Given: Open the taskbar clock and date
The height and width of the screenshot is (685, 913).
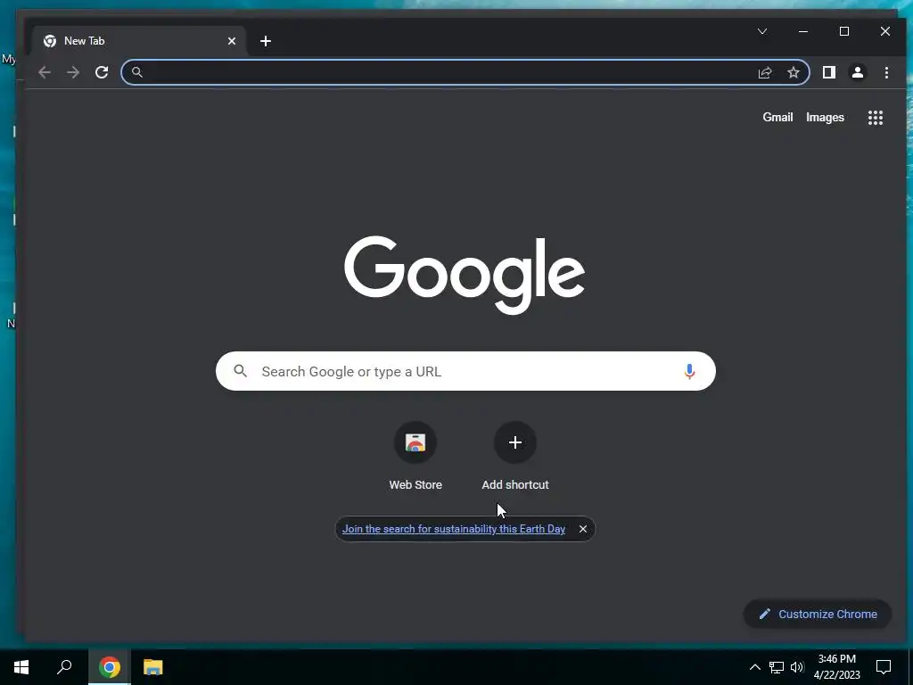Looking at the screenshot, I should [x=836, y=667].
